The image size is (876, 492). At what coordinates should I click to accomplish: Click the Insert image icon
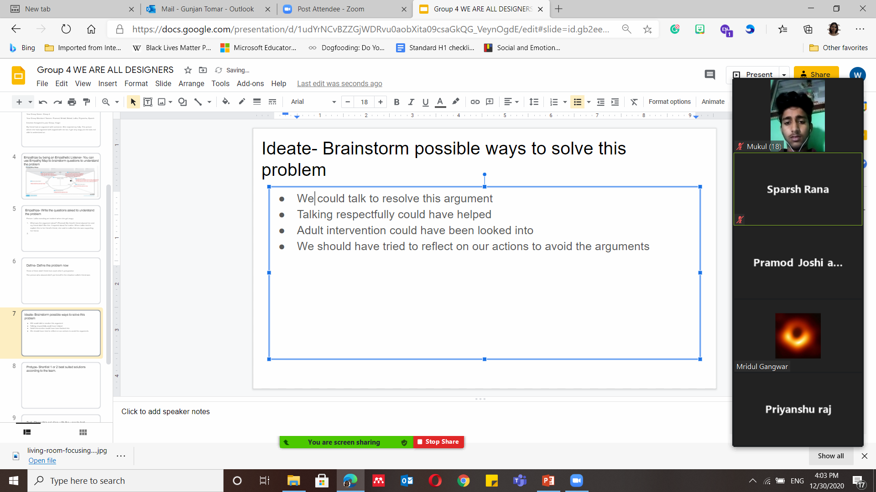coord(162,102)
